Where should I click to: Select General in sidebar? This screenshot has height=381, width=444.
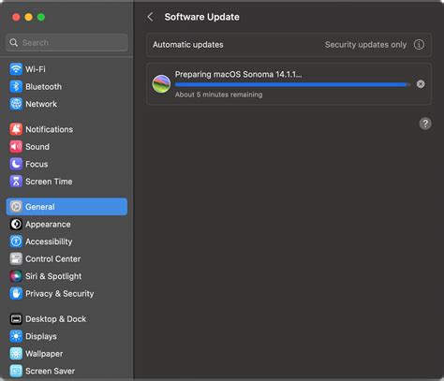[x=67, y=207]
